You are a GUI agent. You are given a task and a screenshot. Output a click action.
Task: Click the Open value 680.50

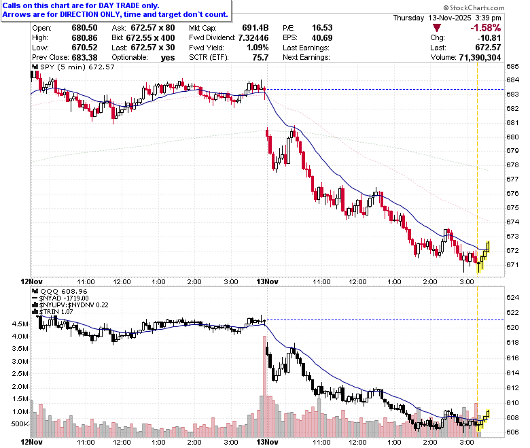point(84,28)
